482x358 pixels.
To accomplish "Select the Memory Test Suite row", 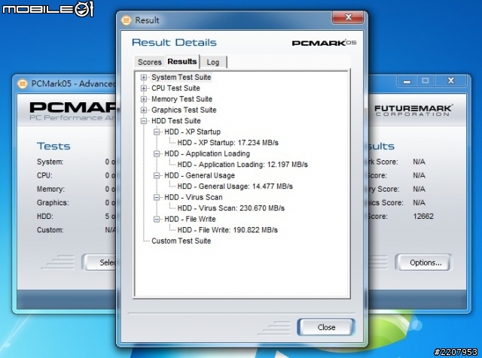I will click(x=182, y=99).
